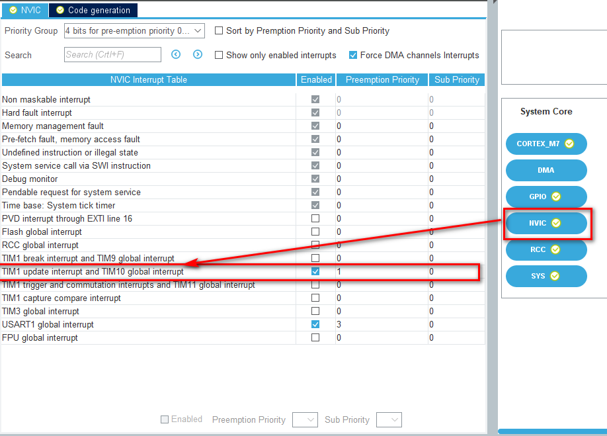The image size is (607, 436).
Task: Select the Debug monitor row
Action: 243,179
